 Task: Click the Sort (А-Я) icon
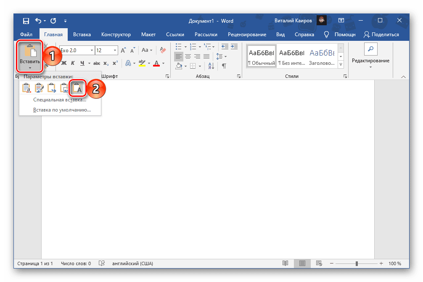click(x=211, y=66)
